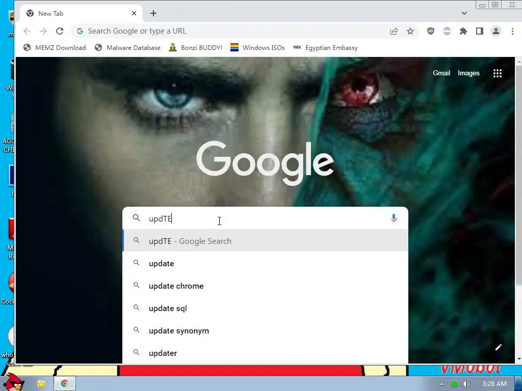Screen dimensions: 522x391
Task: Choose the 'update' suggestion
Action: tap(265, 263)
